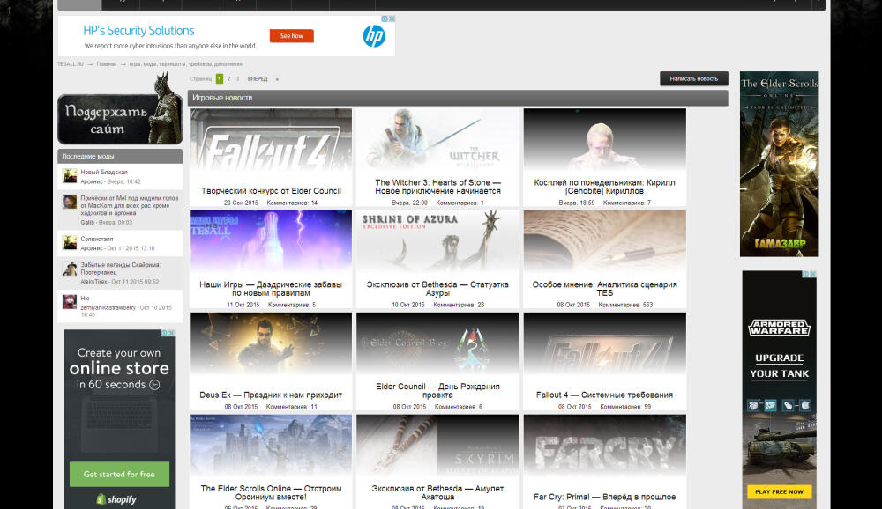Open Far Cry: Primal — Вперёд в прошлое

tap(605, 498)
